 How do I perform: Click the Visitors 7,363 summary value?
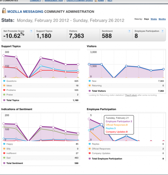point(76,36)
